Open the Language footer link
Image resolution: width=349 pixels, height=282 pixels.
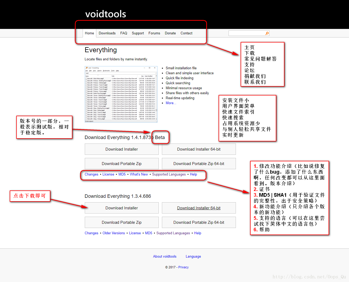pyautogui.click(x=193, y=257)
